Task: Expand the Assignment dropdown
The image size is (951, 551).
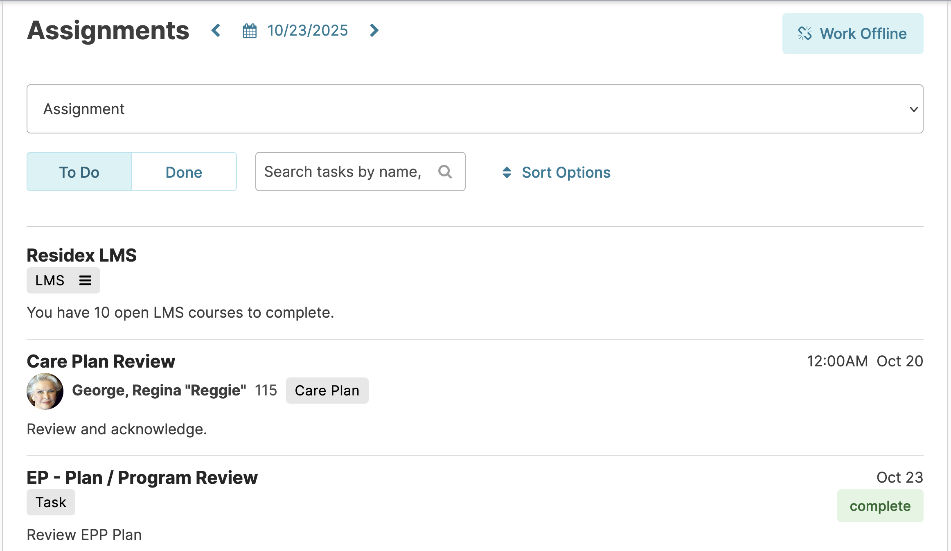Action: tap(475, 109)
